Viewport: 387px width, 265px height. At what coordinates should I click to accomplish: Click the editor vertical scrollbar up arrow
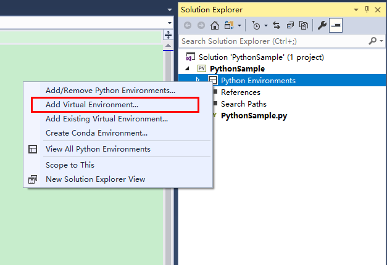point(168,46)
